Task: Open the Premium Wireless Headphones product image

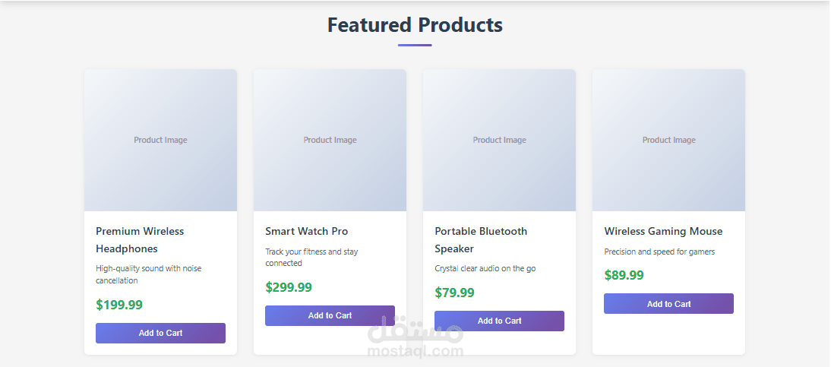Action: (160, 140)
